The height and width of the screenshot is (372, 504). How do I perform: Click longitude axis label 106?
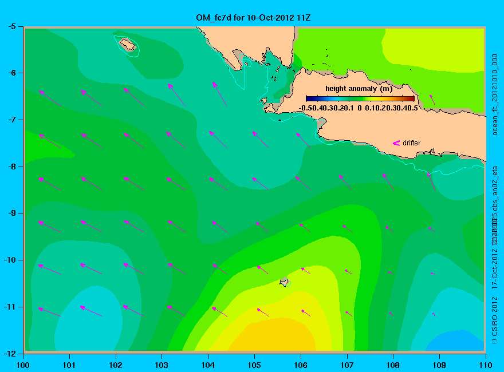(x=301, y=365)
